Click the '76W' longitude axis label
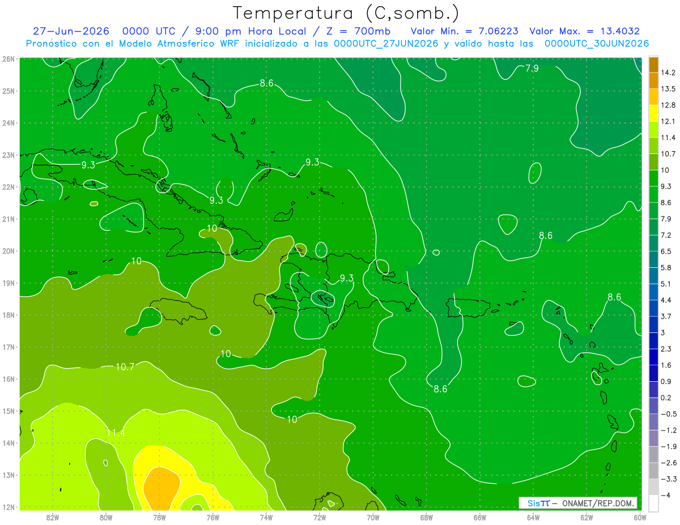680x525 pixels. click(x=212, y=517)
